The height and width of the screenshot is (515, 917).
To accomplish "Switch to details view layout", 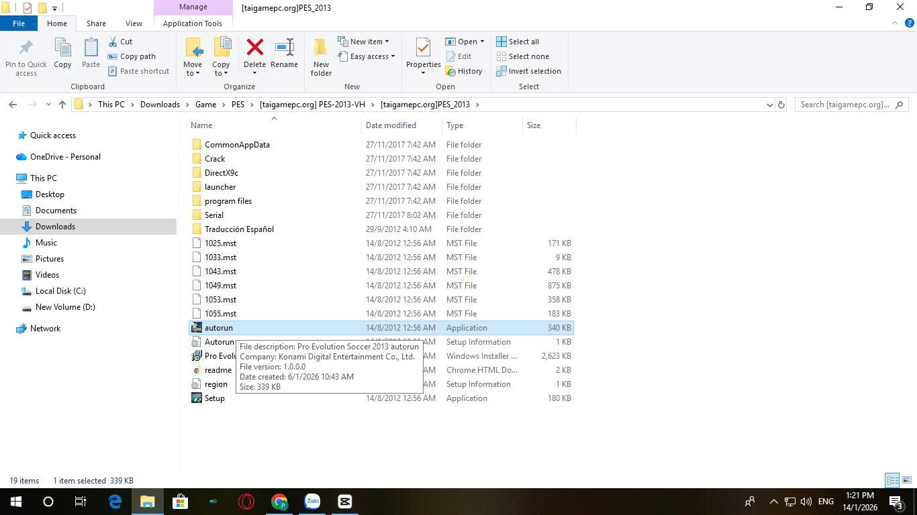I will click(892, 480).
